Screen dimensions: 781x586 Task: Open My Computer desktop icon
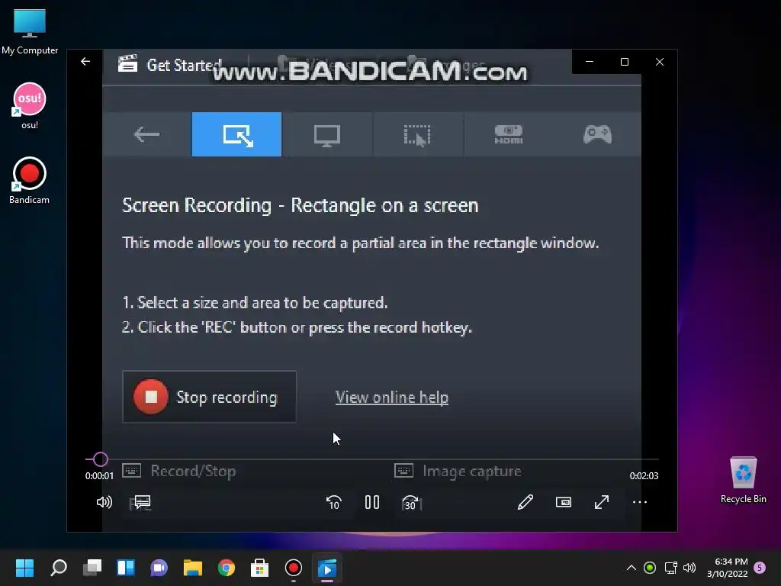tap(30, 32)
